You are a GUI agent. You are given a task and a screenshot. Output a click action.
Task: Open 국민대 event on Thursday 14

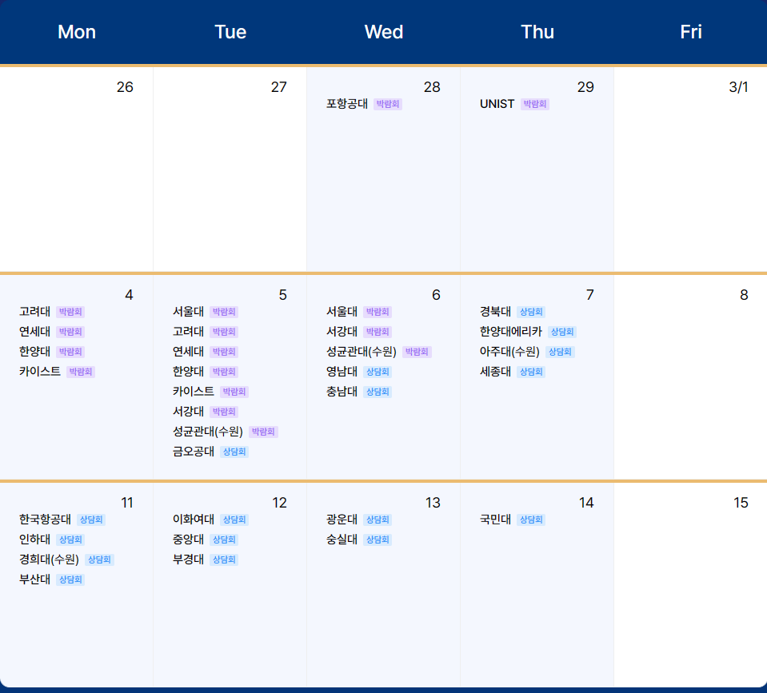click(x=496, y=520)
